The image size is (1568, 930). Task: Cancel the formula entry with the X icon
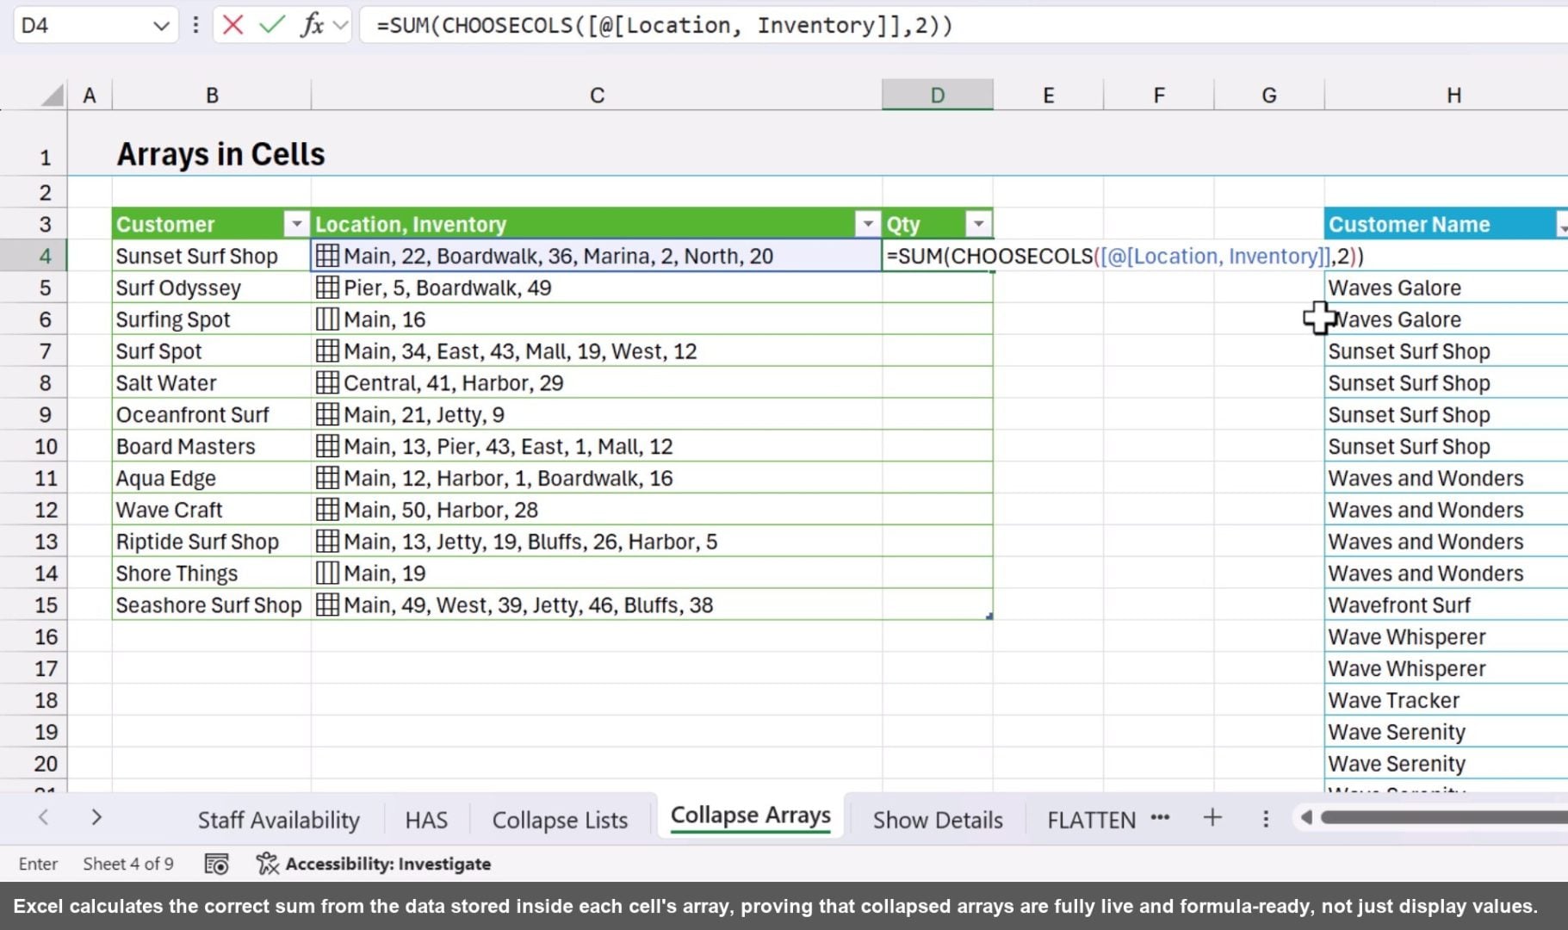click(x=232, y=25)
